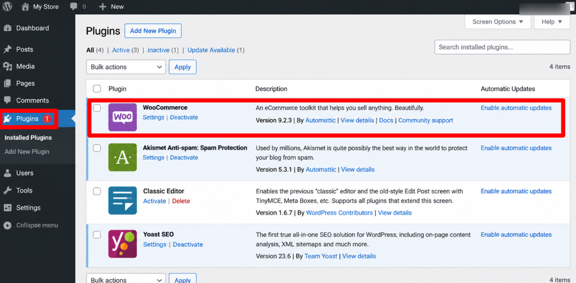This screenshot has height=283, width=576.
Task: Select all plugins with header checkbox
Action: coord(97,89)
